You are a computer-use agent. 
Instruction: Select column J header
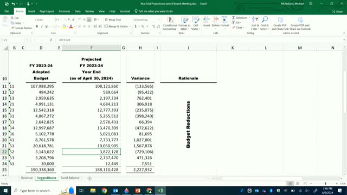pos(188,48)
